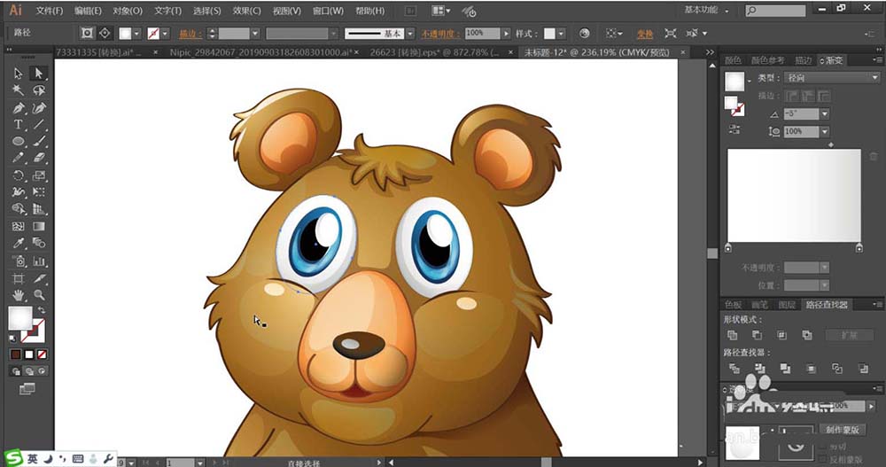886x467 pixels.
Task: Select the Gradient tool in toolbox
Action: [x=38, y=226]
